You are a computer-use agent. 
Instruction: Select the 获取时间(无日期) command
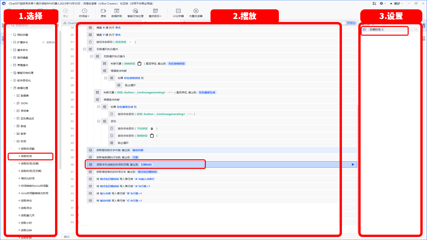[31, 171]
